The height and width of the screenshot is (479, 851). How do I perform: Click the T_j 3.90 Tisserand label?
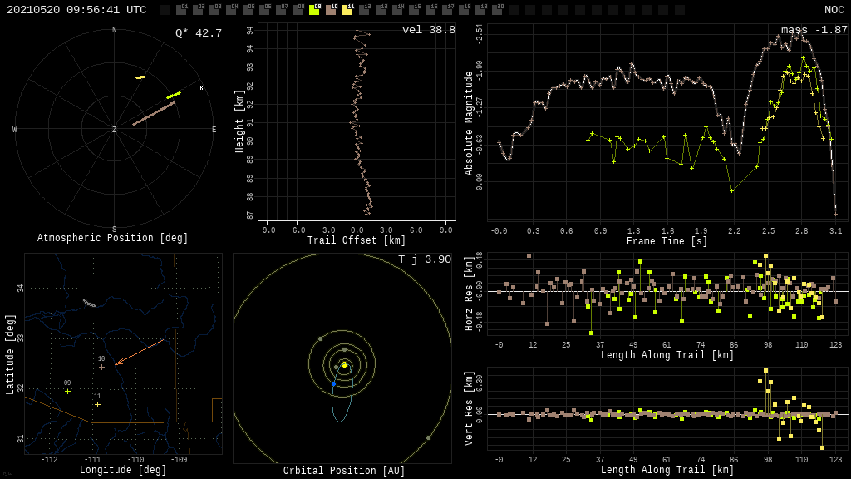coord(424,259)
